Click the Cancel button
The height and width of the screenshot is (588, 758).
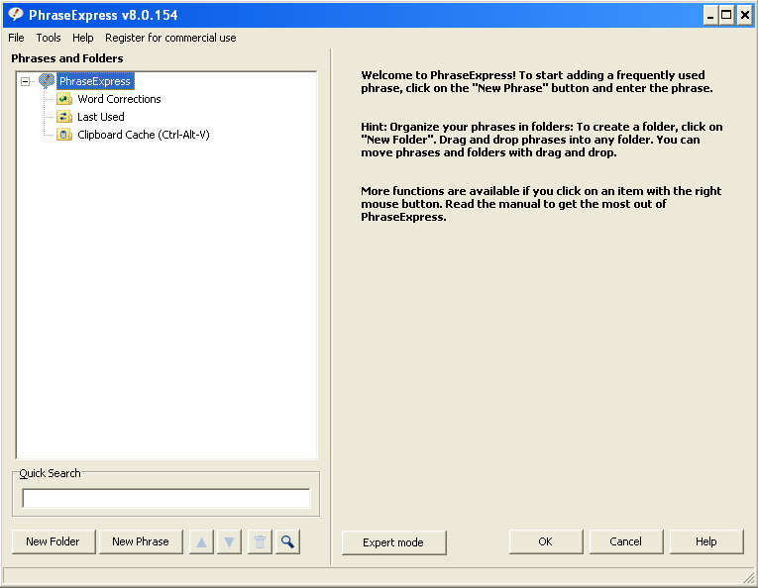point(625,541)
